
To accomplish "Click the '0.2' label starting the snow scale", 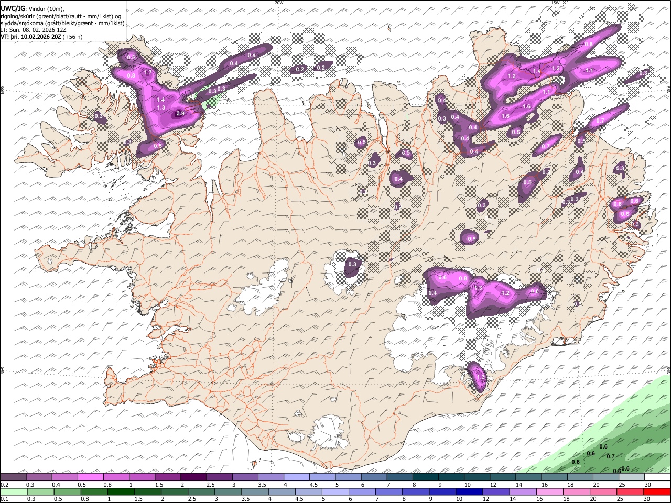I will [x=5, y=485].
